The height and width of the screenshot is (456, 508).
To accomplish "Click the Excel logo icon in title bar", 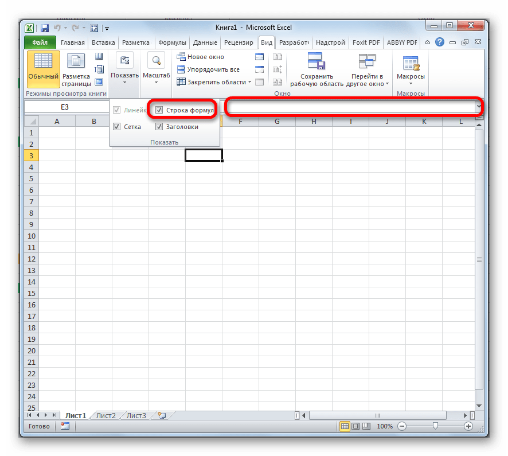I will (x=29, y=28).
